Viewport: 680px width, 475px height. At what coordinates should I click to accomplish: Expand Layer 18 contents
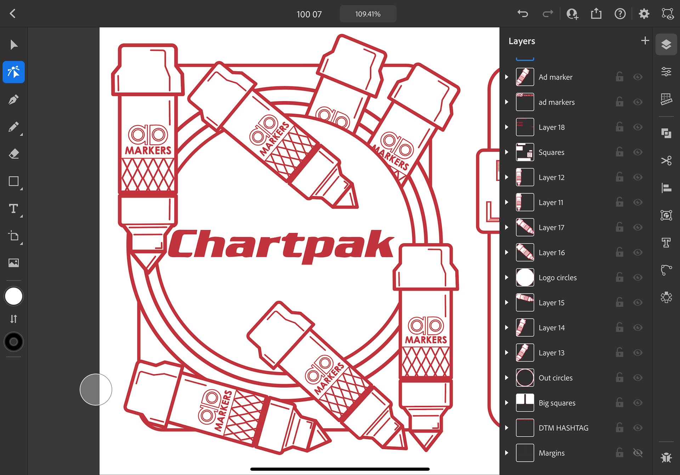(507, 127)
